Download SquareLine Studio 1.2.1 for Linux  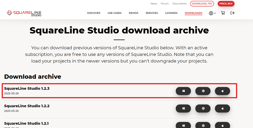pyautogui.click(x=203, y=125)
